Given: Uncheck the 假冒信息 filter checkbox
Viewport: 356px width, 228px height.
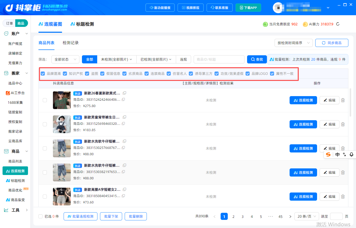Looking at the screenshot, I should click(x=102, y=74).
